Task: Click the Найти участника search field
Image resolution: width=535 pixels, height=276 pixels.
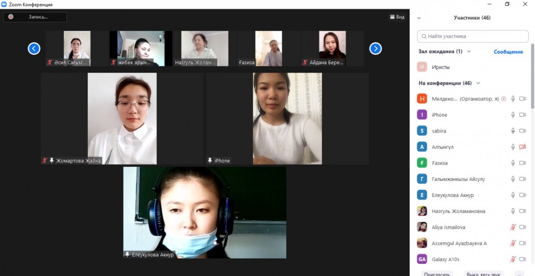Action: pos(473,36)
